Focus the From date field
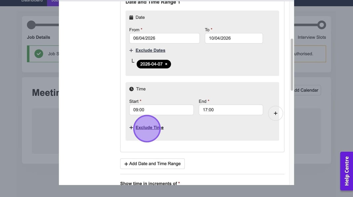The height and width of the screenshot is (197, 353). point(164,38)
